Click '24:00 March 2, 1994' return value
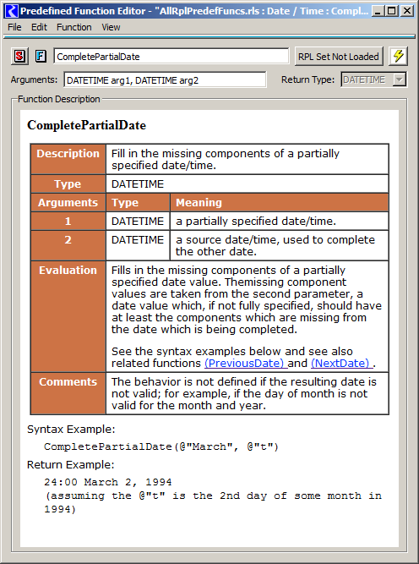The image size is (419, 564). tap(108, 482)
